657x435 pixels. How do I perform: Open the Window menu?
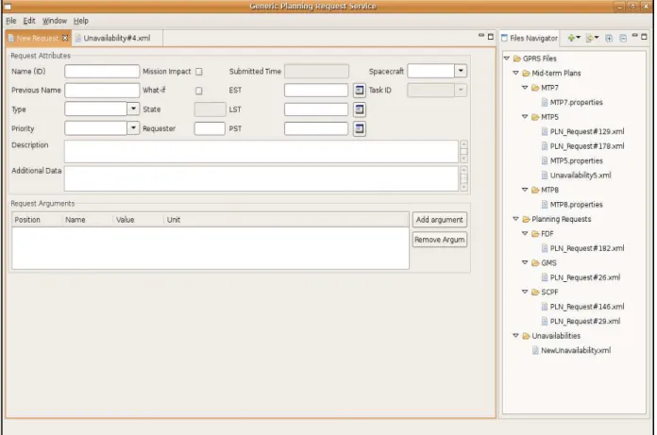(x=55, y=21)
